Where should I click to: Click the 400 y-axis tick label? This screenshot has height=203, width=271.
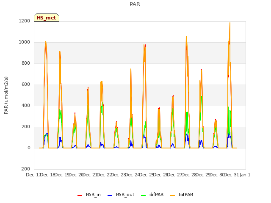[x=26, y=105]
